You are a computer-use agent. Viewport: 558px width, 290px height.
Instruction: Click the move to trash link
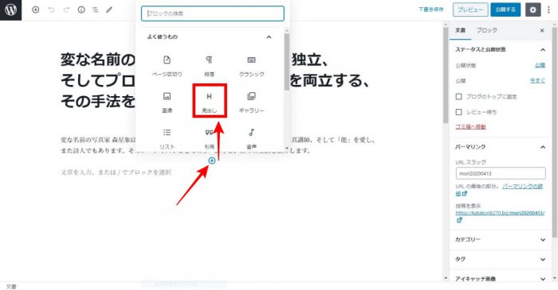470,127
